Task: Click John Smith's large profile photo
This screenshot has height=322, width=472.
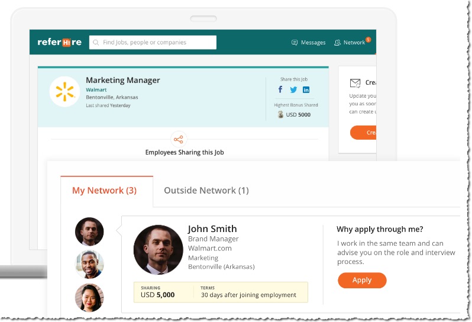Action: click(158, 249)
